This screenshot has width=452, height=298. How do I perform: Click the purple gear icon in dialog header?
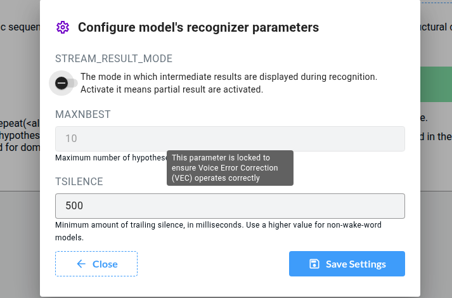tap(62, 27)
